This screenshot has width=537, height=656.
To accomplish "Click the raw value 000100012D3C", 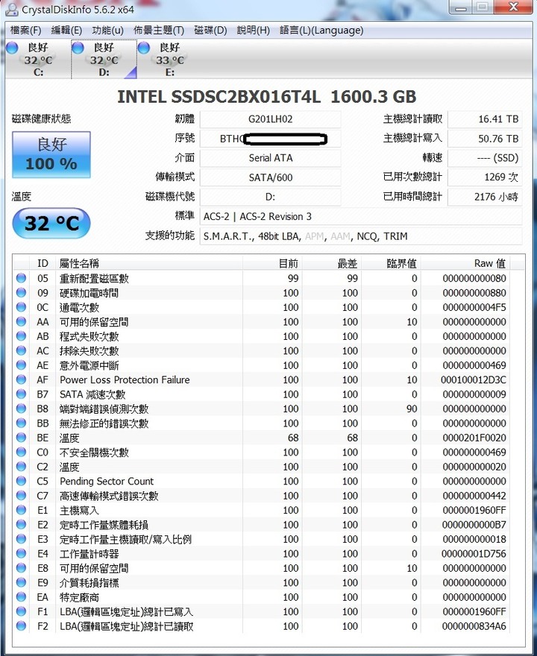I will click(x=474, y=380).
